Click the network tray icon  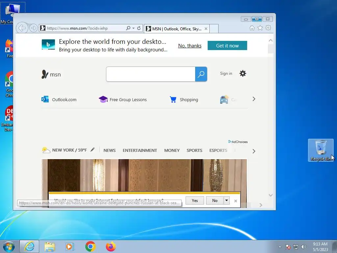tap(296, 247)
